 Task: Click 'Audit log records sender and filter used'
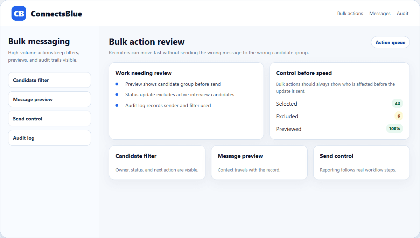pos(168,105)
